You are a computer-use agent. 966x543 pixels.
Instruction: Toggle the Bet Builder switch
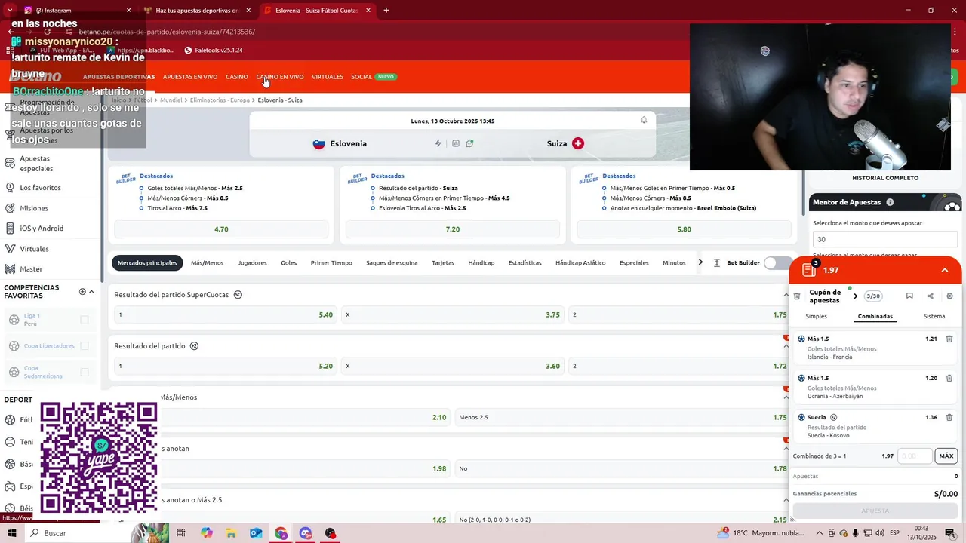tap(778, 263)
